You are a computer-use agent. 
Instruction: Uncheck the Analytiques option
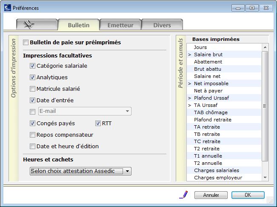click(x=32, y=78)
